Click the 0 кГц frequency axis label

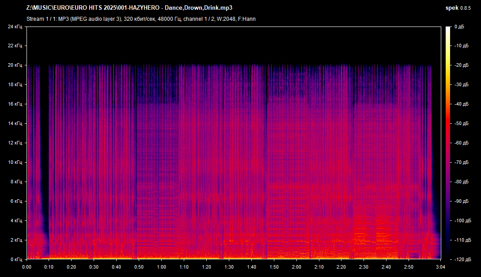click(x=16, y=259)
